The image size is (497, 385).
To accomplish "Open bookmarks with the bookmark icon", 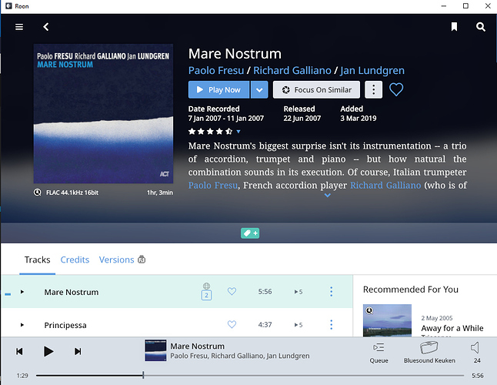I will click(x=454, y=27).
